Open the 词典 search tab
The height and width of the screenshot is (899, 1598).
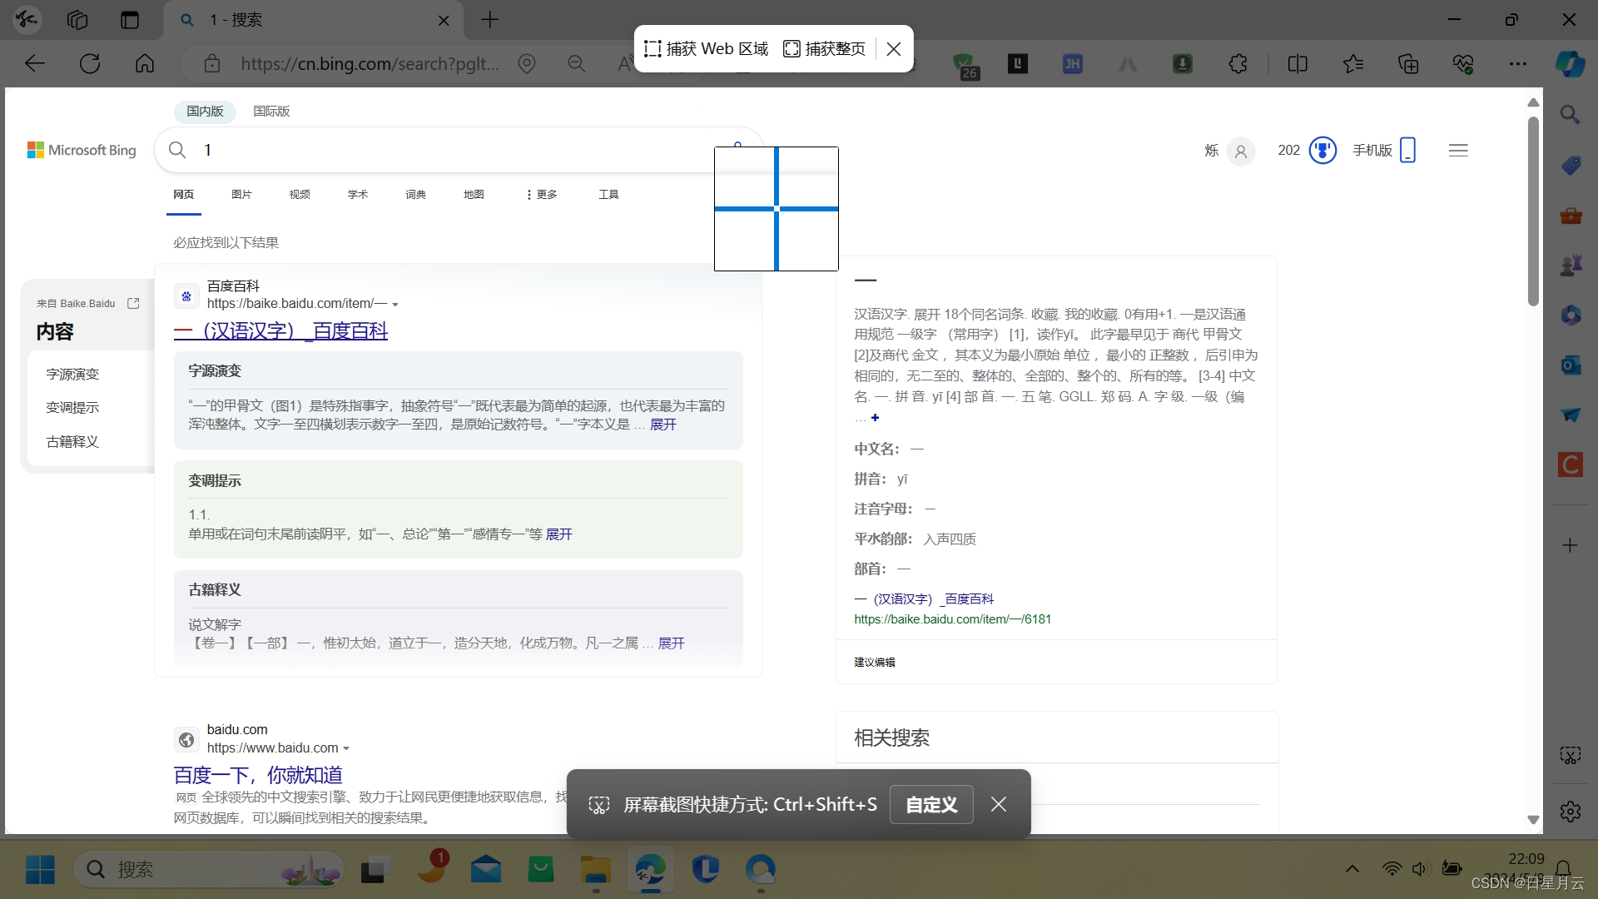coord(415,195)
